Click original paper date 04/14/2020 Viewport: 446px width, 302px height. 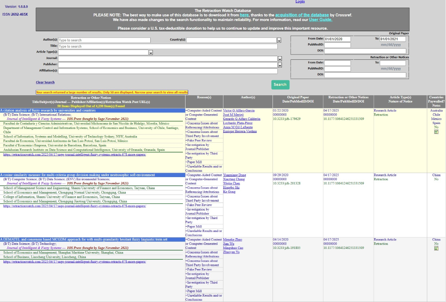click(281, 240)
